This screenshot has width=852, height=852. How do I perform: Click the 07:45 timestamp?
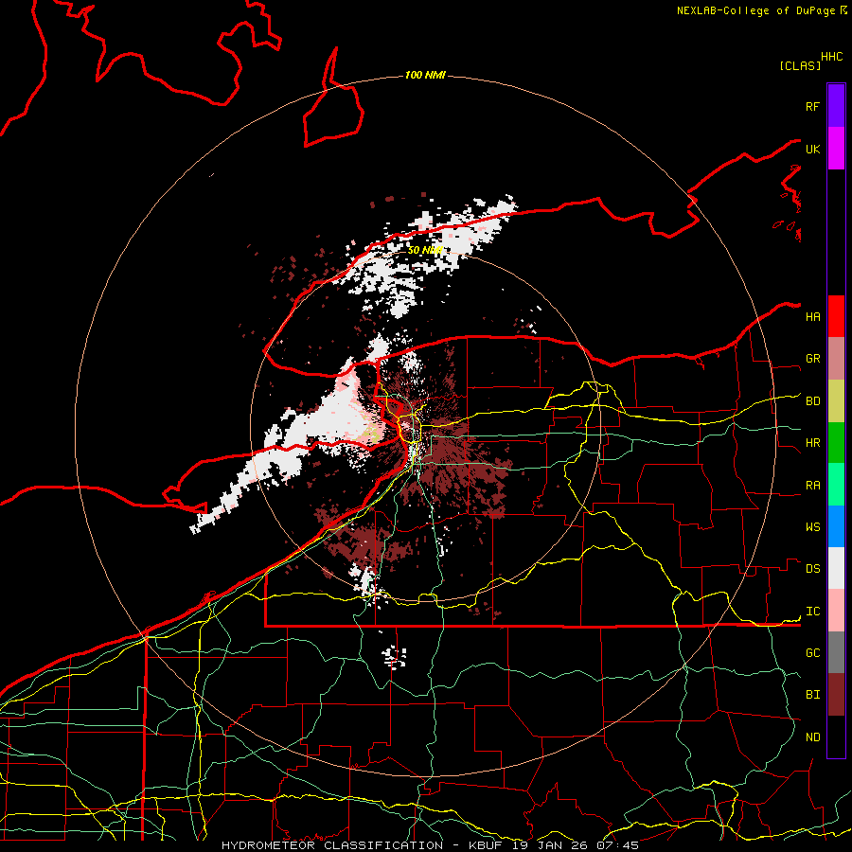click(x=616, y=845)
